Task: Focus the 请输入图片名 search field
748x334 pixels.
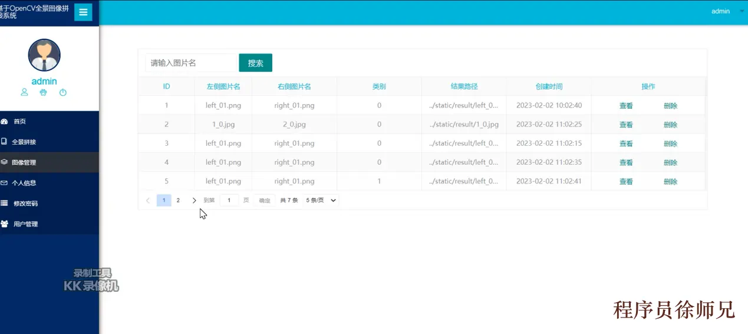Action: [x=191, y=63]
